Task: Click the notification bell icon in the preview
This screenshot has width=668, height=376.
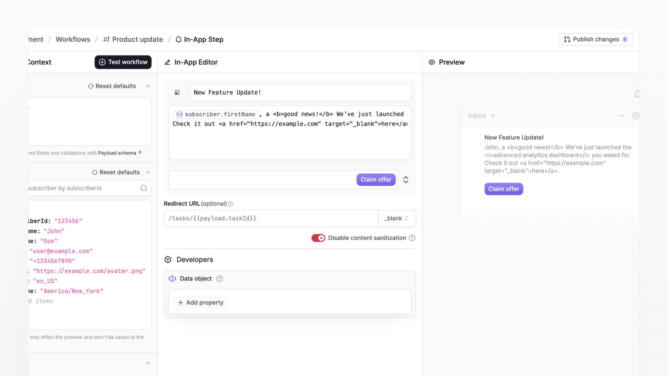Action: click(636, 94)
